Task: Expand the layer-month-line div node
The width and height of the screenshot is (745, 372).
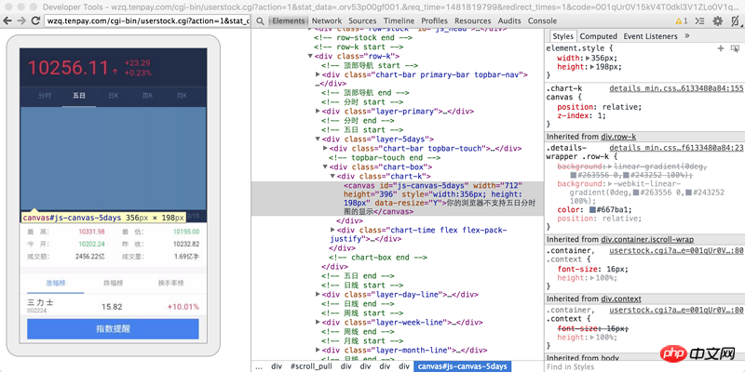Action: [x=318, y=351]
